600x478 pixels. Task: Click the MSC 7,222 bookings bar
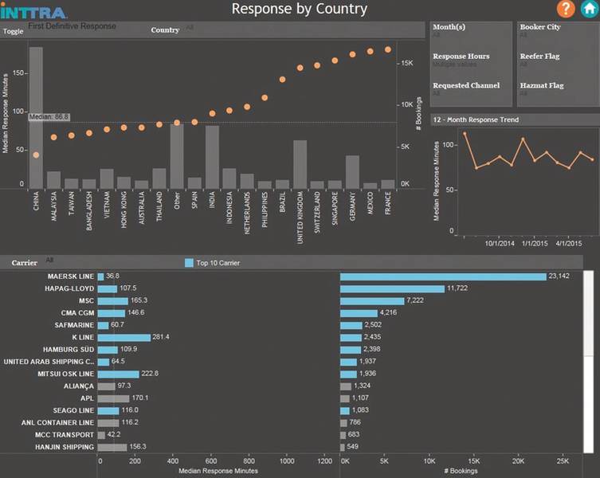click(x=372, y=301)
